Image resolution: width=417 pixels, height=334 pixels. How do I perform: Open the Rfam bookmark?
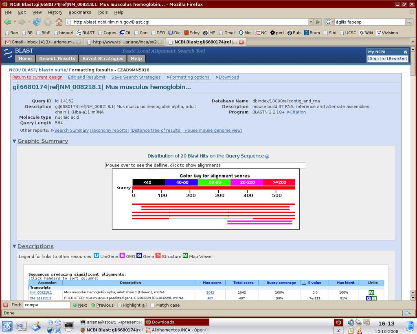312,33
